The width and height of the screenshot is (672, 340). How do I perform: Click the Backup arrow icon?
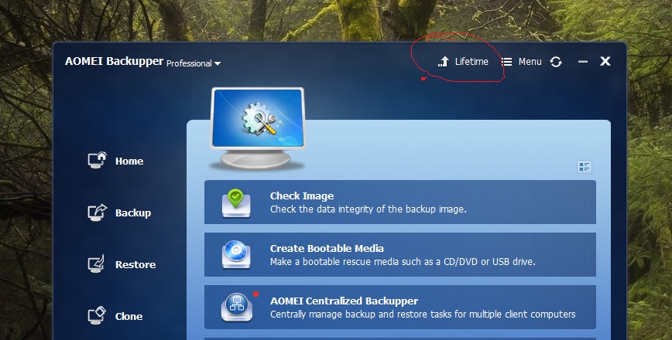click(98, 212)
